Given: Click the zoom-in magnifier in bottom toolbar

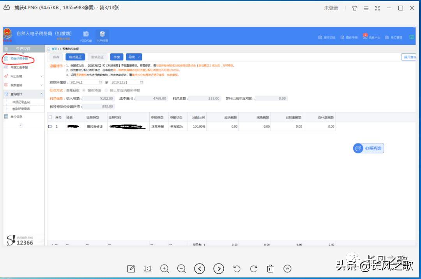Looking at the screenshot, I should 165,269.
